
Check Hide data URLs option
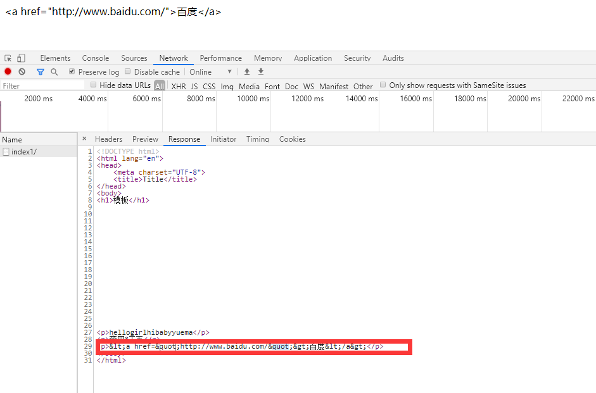(x=93, y=85)
